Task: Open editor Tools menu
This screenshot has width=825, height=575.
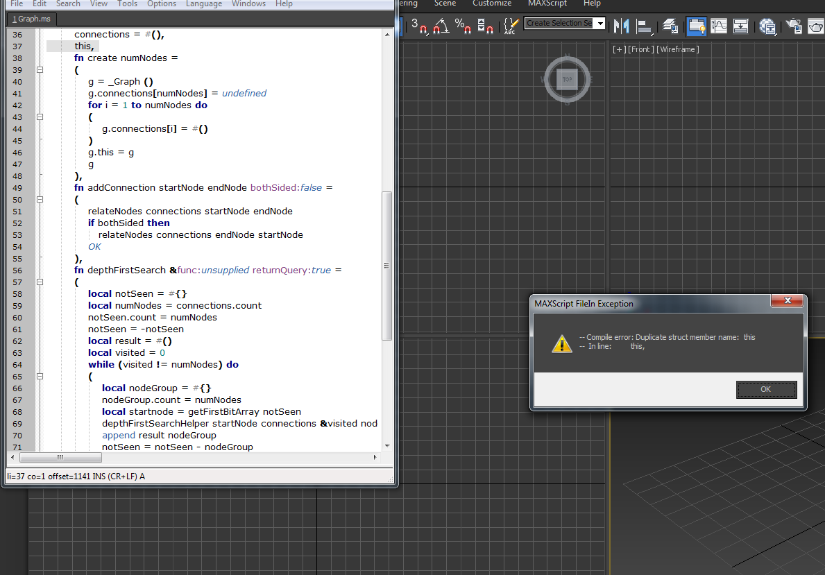Action: pyautogui.click(x=128, y=3)
